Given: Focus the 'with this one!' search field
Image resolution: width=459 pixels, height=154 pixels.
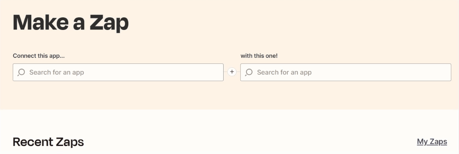Looking at the screenshot, I should point(346,72).
